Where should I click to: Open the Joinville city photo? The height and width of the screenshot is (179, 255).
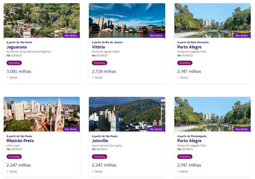(127, 114)
